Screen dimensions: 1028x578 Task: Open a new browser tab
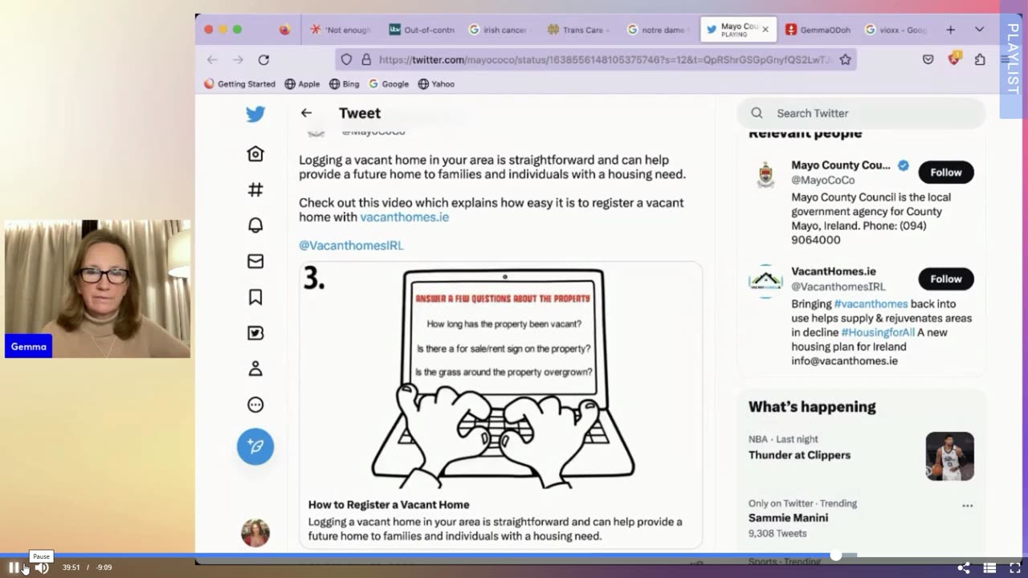click(x=950, y=30)
